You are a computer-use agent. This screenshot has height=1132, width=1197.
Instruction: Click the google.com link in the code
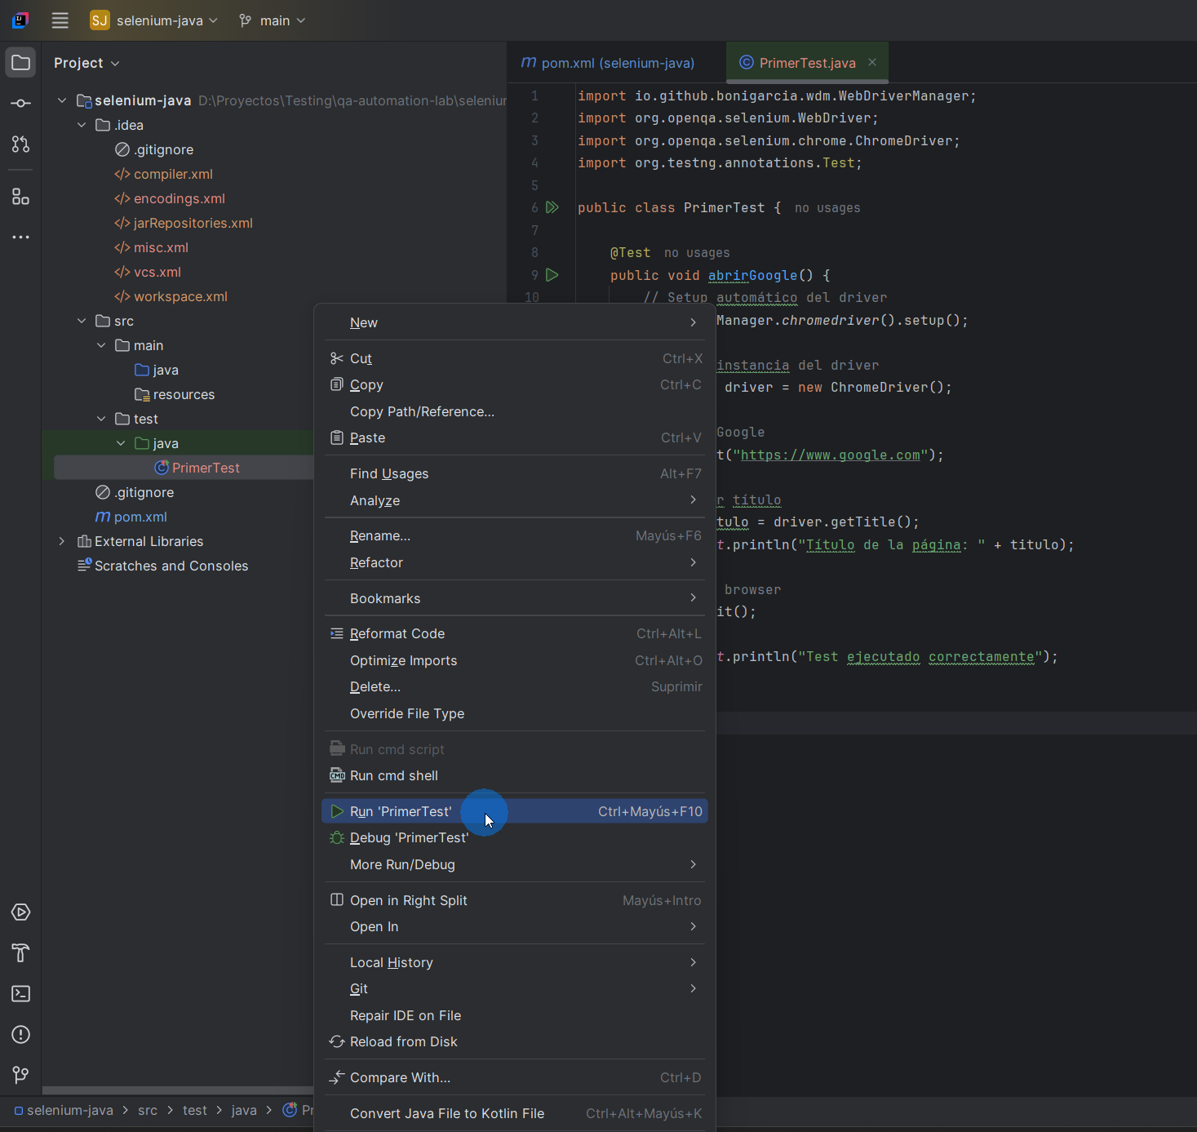click(834, 455)
